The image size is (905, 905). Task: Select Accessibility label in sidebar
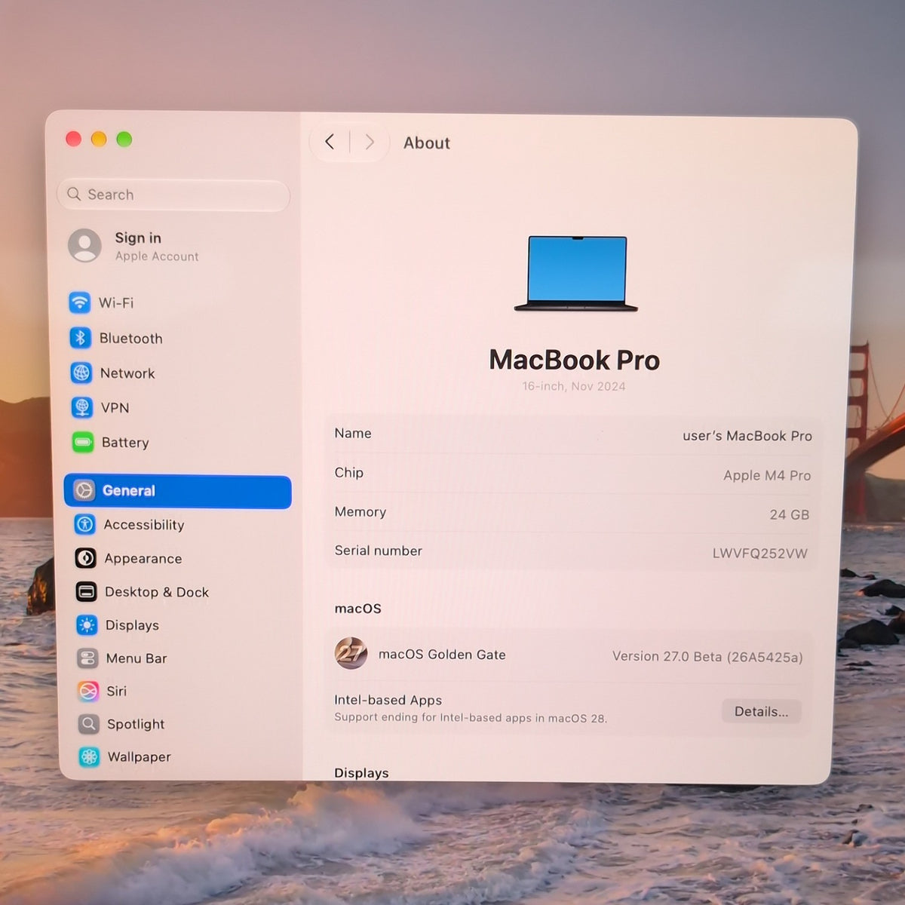point(144,525)
